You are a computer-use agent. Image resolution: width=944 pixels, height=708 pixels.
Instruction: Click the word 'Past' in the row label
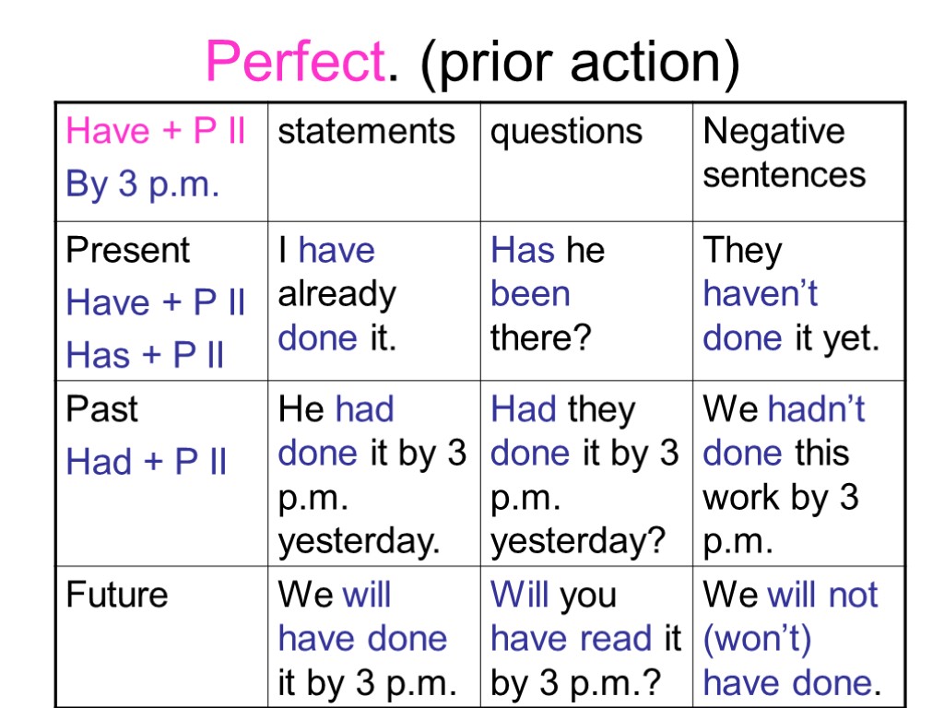point(101,409)
